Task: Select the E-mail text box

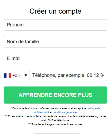Action: [55, 58]
